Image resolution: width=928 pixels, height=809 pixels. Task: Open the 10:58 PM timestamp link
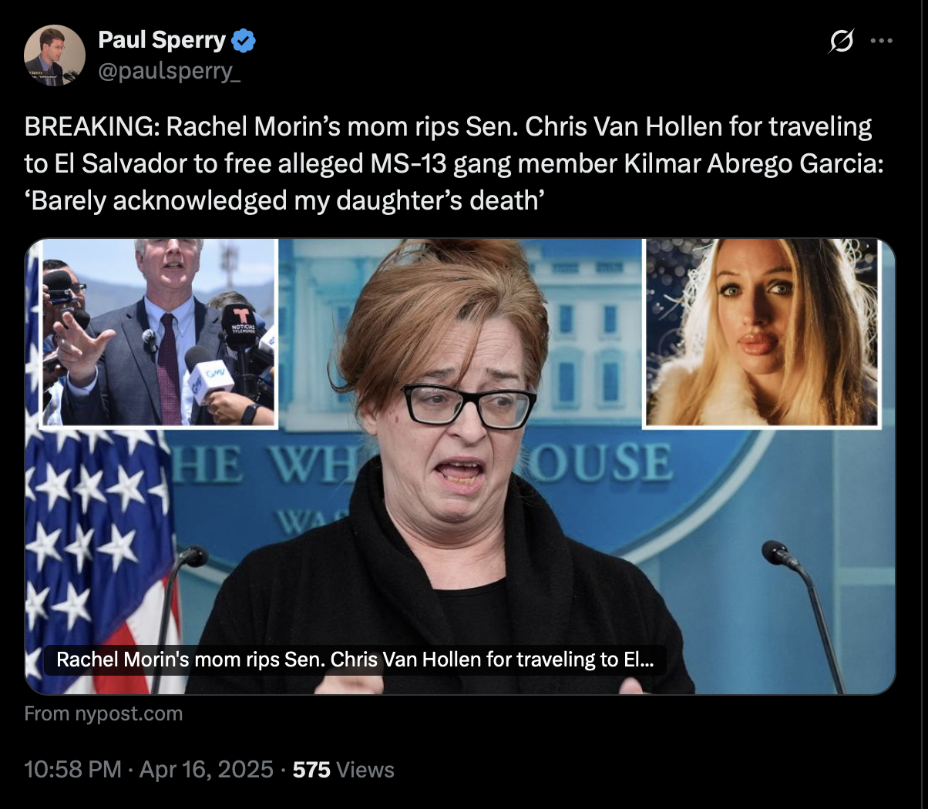72,769
